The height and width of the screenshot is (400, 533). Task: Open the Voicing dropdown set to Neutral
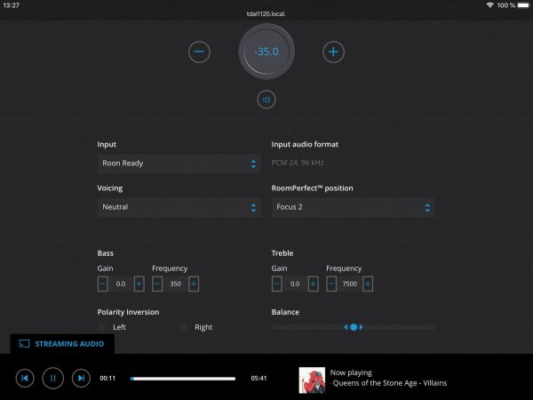click(x=179, y=207)
